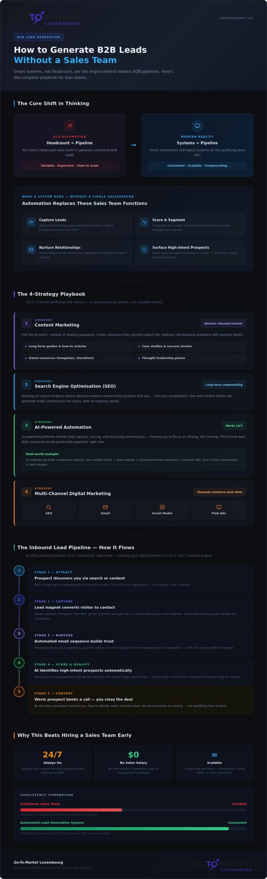Click the B2B Lead Generation badge
This screenshot has width=267, height=879.
pyautogui.click(x=39, y=37)
